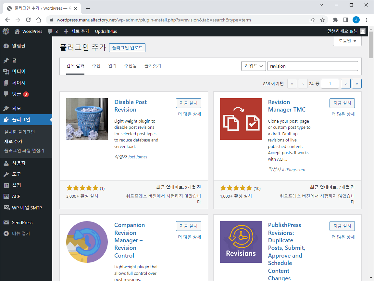Open the Joel James author link
The image size is (374, 281).
138,157
